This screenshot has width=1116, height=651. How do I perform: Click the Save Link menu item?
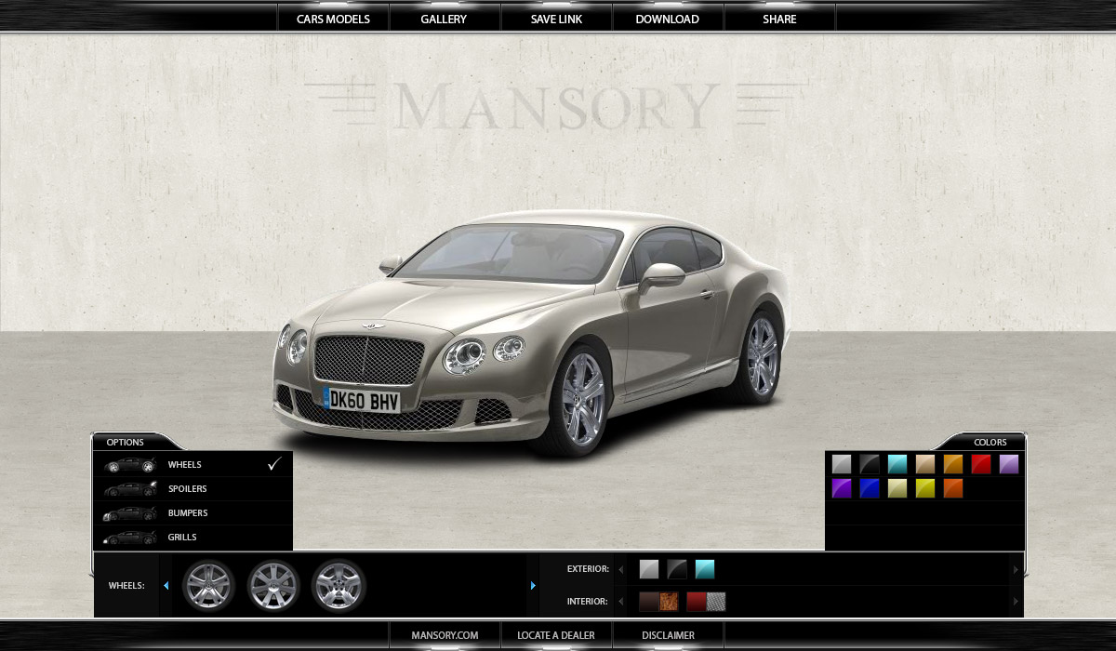556,19
